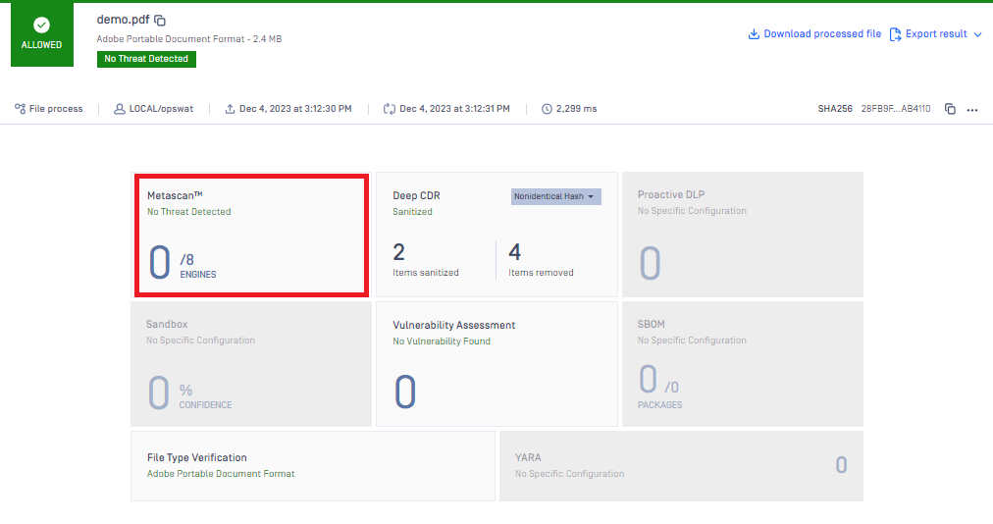Click the Proactive DLP card
Screen dimensions: 993x524
tap(742, 235)
